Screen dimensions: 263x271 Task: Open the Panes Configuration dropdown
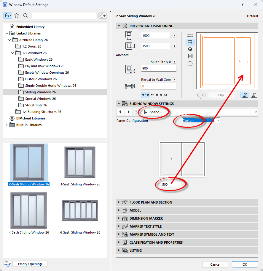[201, 120]
